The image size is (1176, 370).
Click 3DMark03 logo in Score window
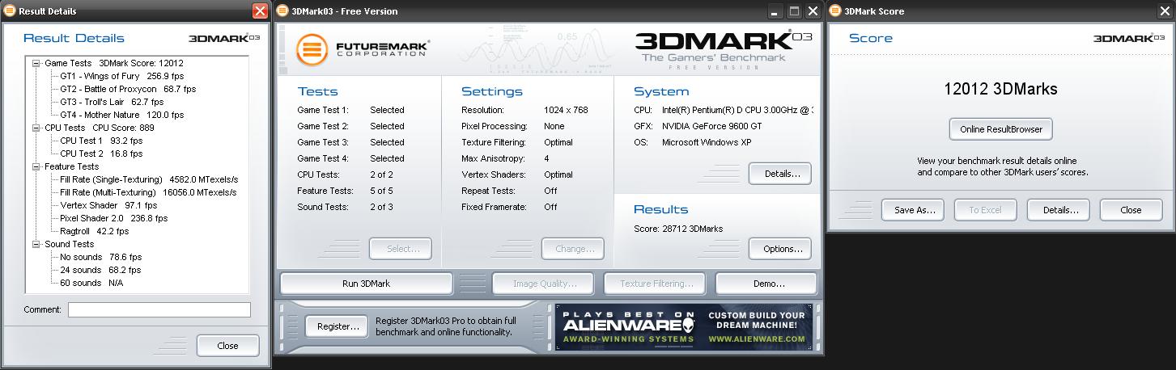tap(1127, 38)
